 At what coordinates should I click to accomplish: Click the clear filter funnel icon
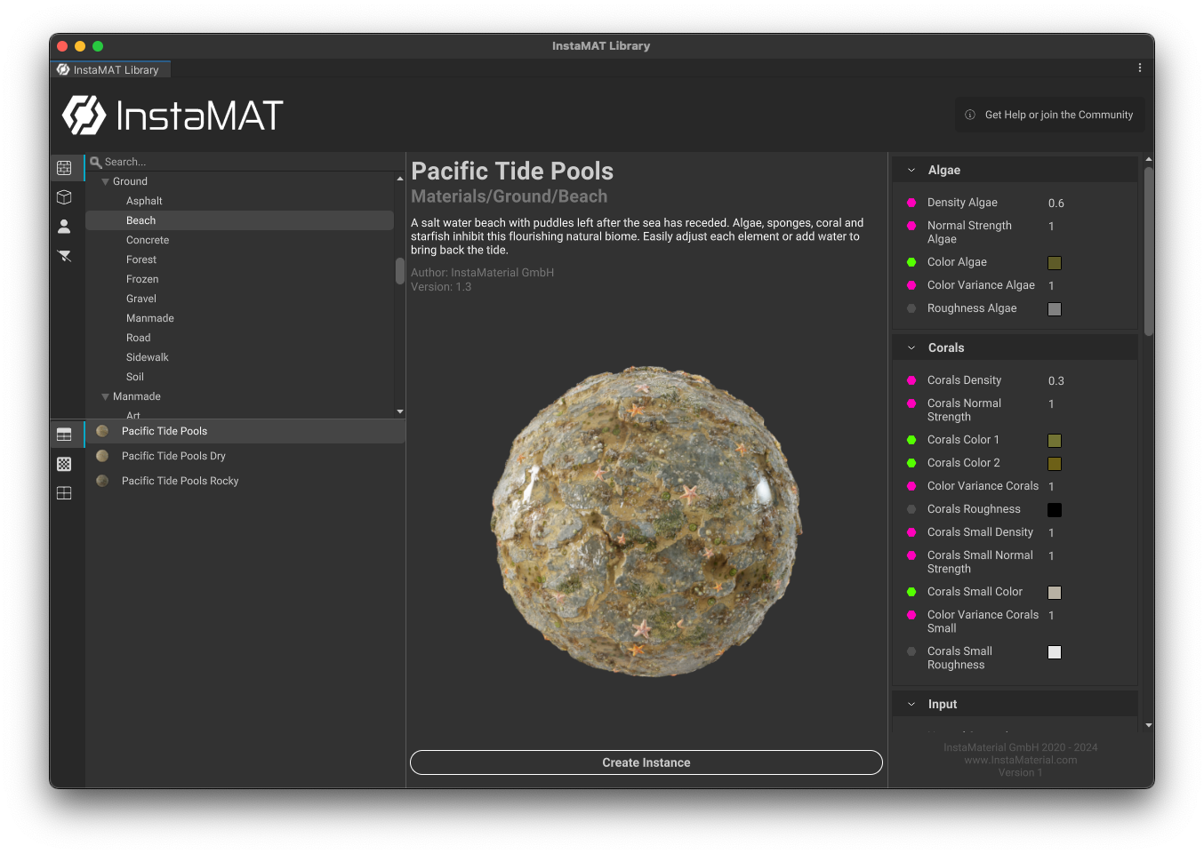tap(64, 256)
